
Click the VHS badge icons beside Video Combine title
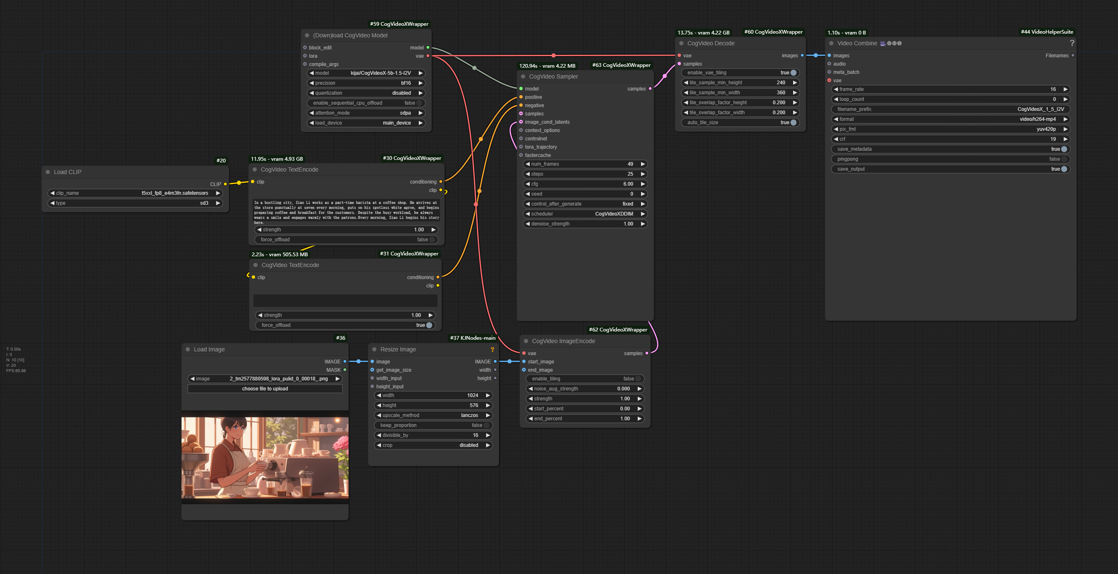894,43
